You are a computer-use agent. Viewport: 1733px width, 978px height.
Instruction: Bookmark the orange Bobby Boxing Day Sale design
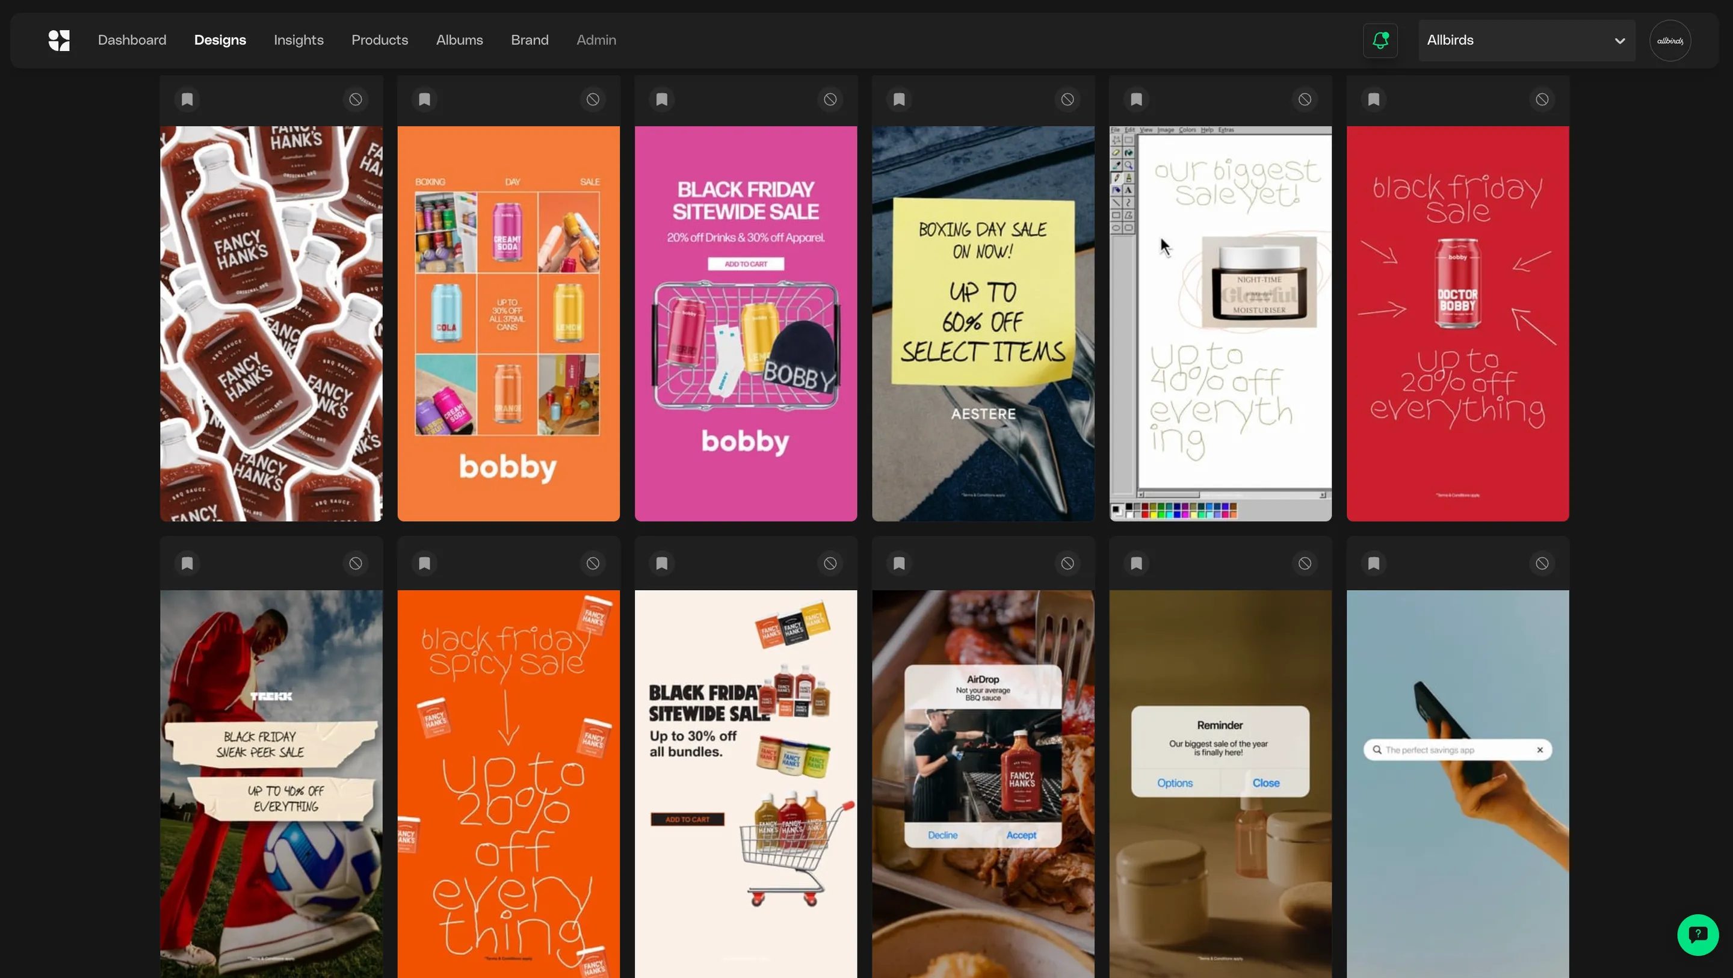[424, 100]
